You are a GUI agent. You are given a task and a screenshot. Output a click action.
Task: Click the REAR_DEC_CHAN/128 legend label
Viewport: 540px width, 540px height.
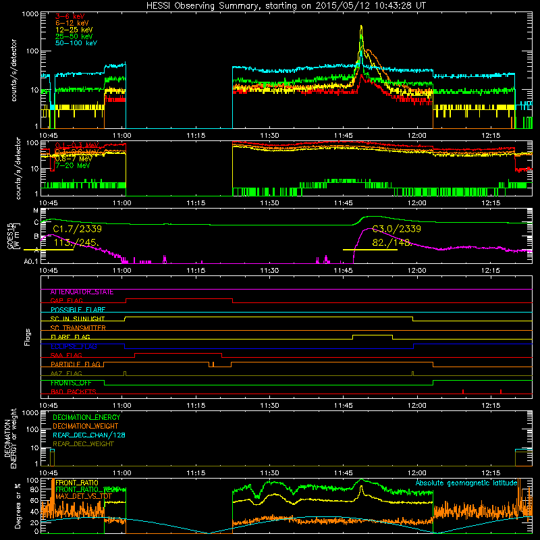point(89,435)
